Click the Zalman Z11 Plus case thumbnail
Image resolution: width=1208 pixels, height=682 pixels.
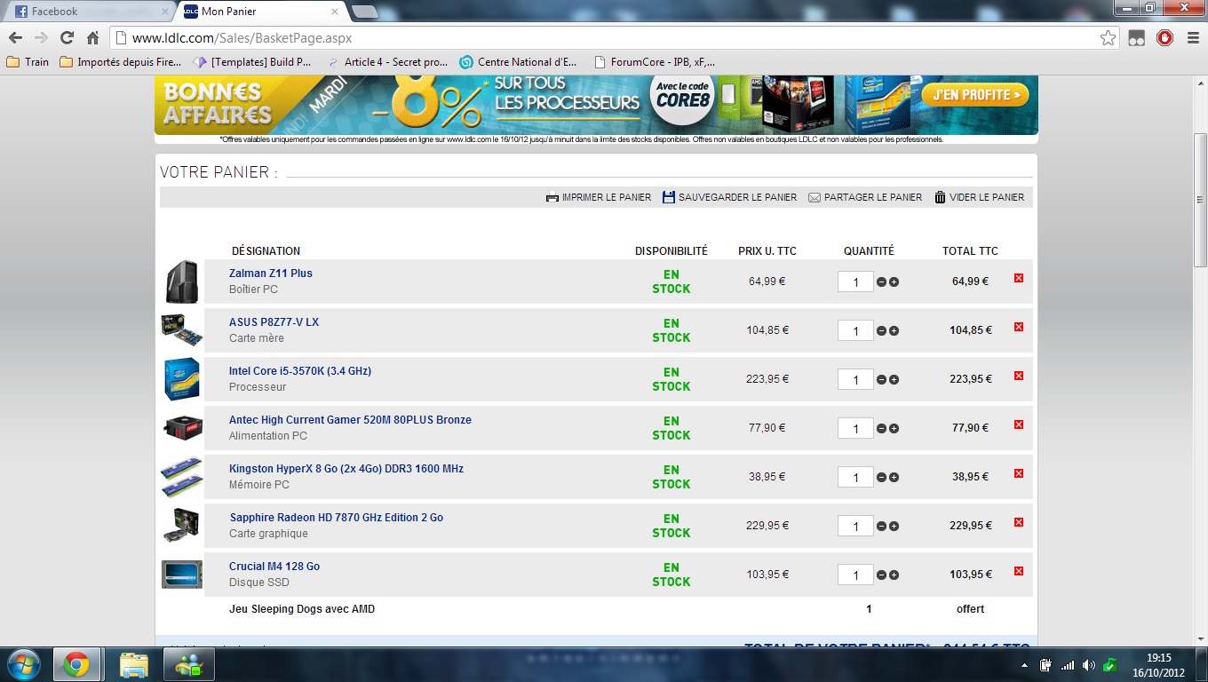(x=182, y=282)
